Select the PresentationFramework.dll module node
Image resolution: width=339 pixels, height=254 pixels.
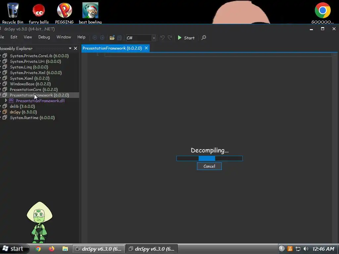(x=40, y=101)
